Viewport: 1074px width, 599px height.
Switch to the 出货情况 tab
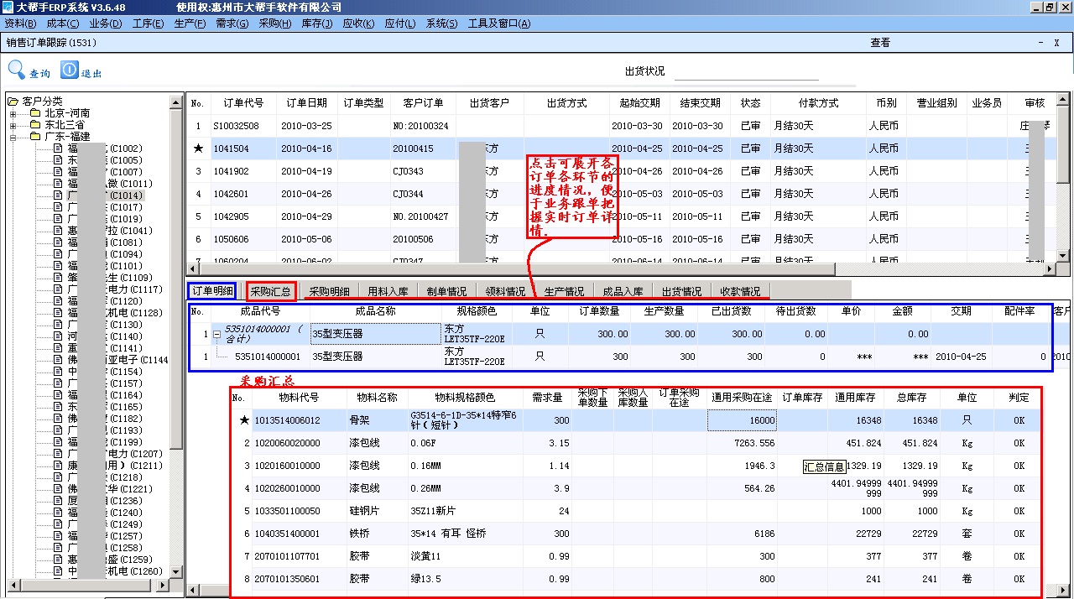pos(681,291)
